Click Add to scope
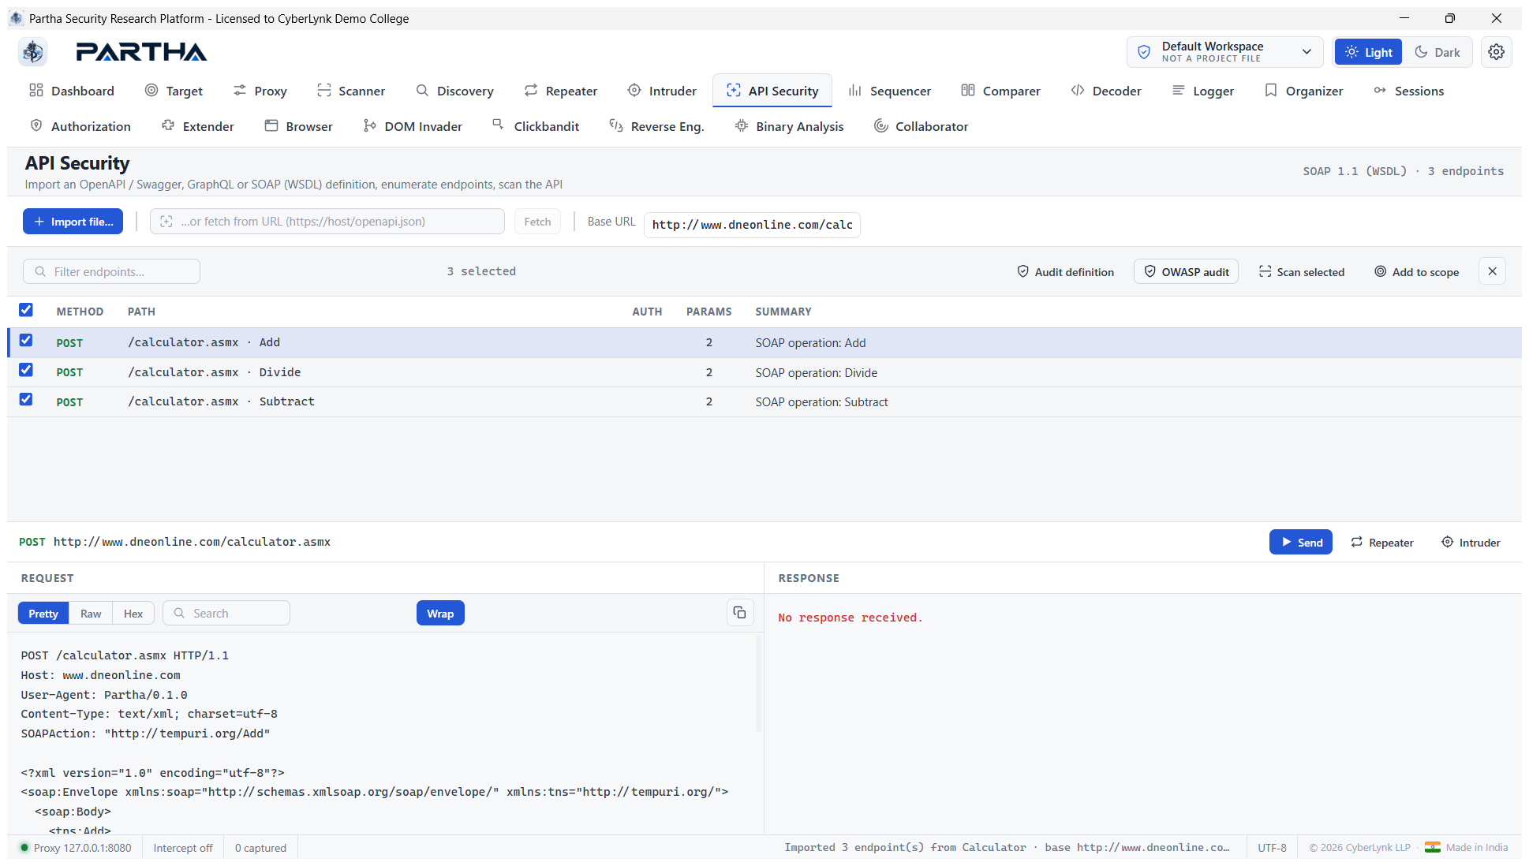1529x866 pixels. (x=1417, y=271)
